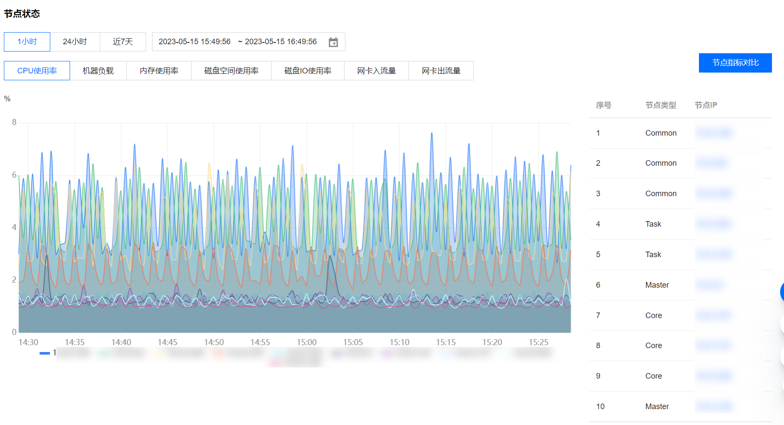Switch to the 24小时 time range tab

[75, 42]
